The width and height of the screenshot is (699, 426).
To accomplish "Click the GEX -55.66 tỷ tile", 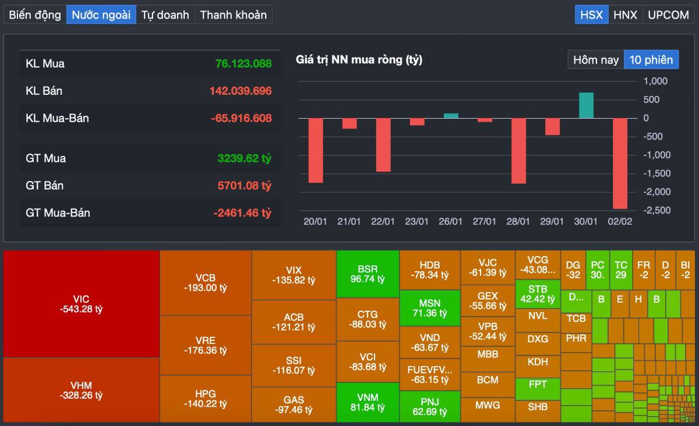I will pyautogui.click(x=488, y=300).
